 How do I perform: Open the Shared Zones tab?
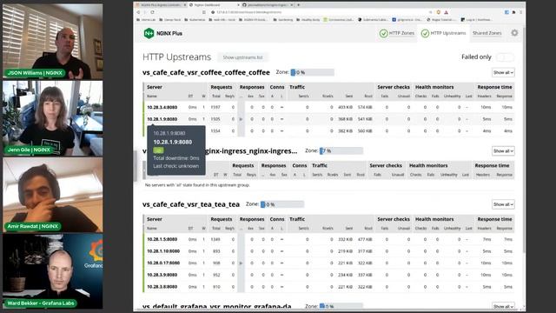point(486,33)
